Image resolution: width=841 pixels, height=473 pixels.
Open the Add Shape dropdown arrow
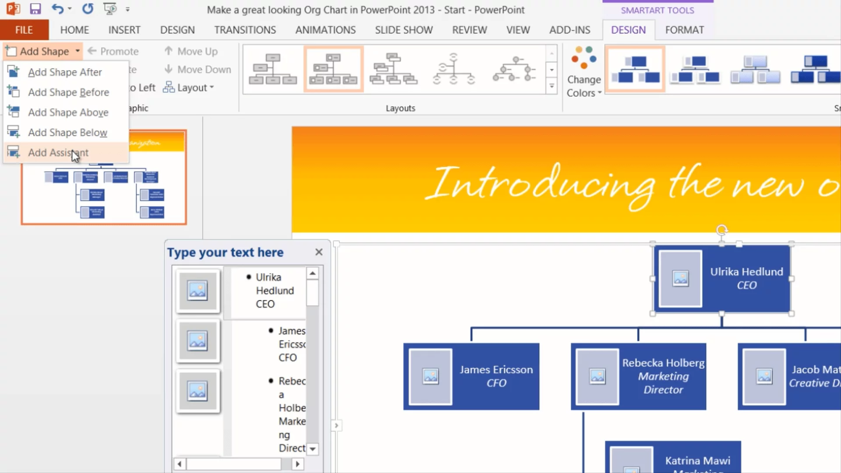(x=78, y=51)
